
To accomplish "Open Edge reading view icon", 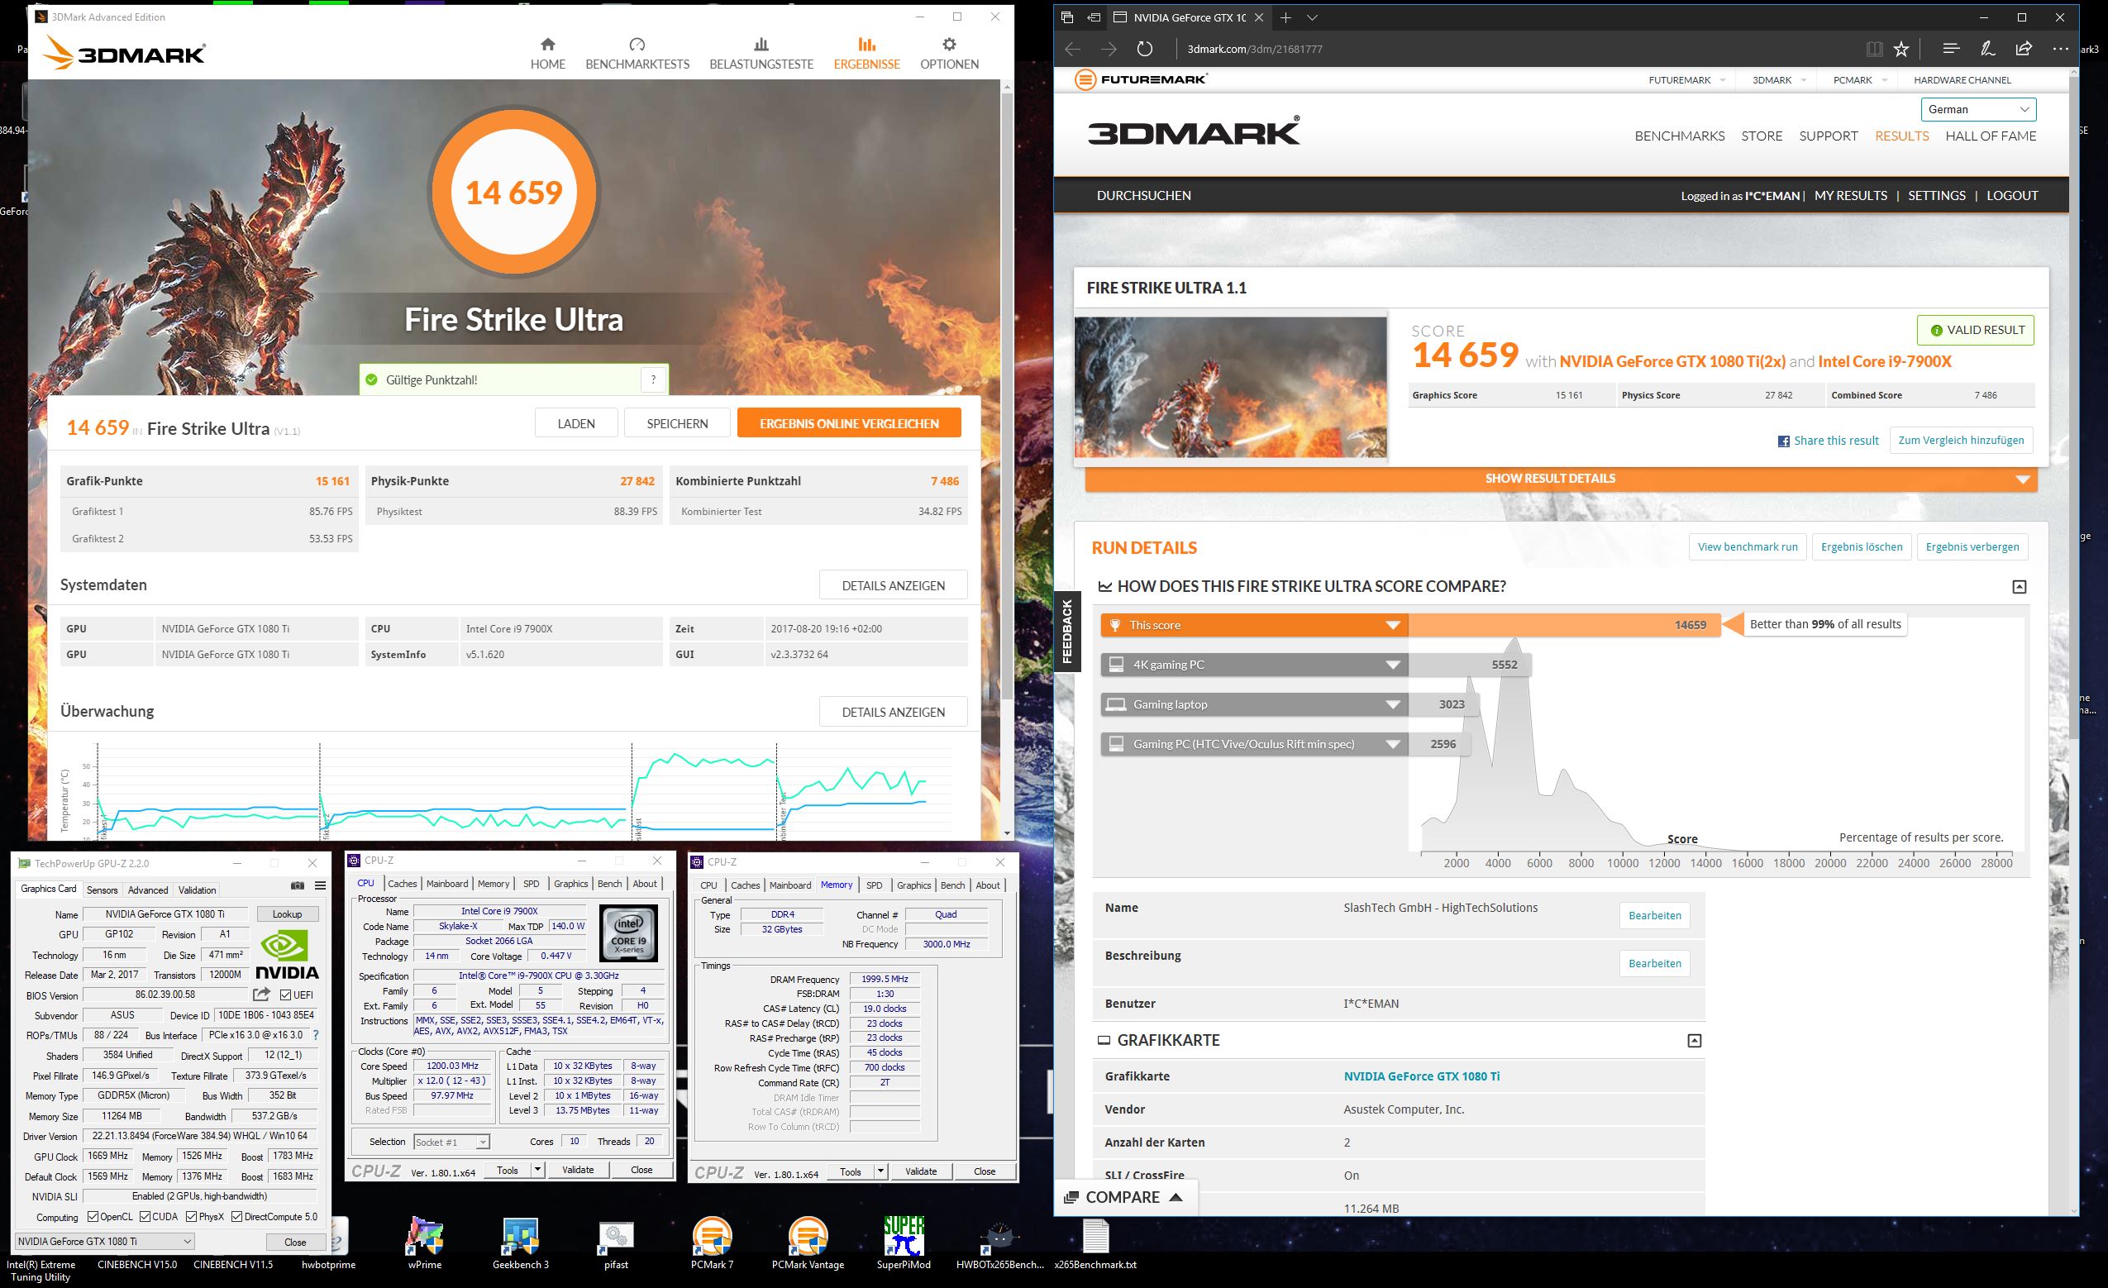I will (x=1873, y=49).
